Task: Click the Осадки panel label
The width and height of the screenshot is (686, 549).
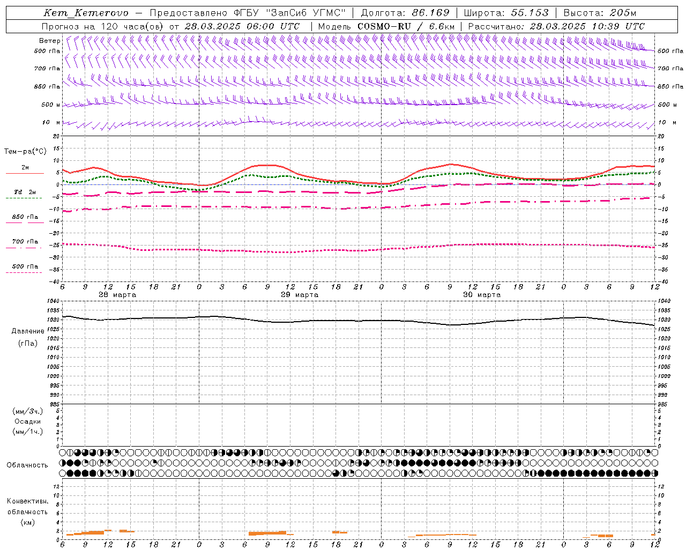Action: coord(27,421)
